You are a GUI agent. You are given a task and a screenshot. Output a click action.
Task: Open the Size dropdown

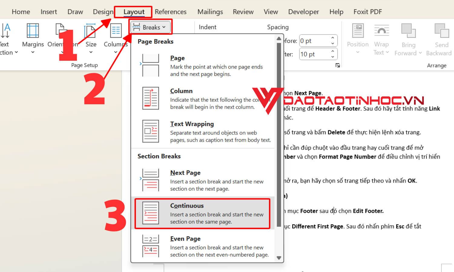[x=91, y=39]
